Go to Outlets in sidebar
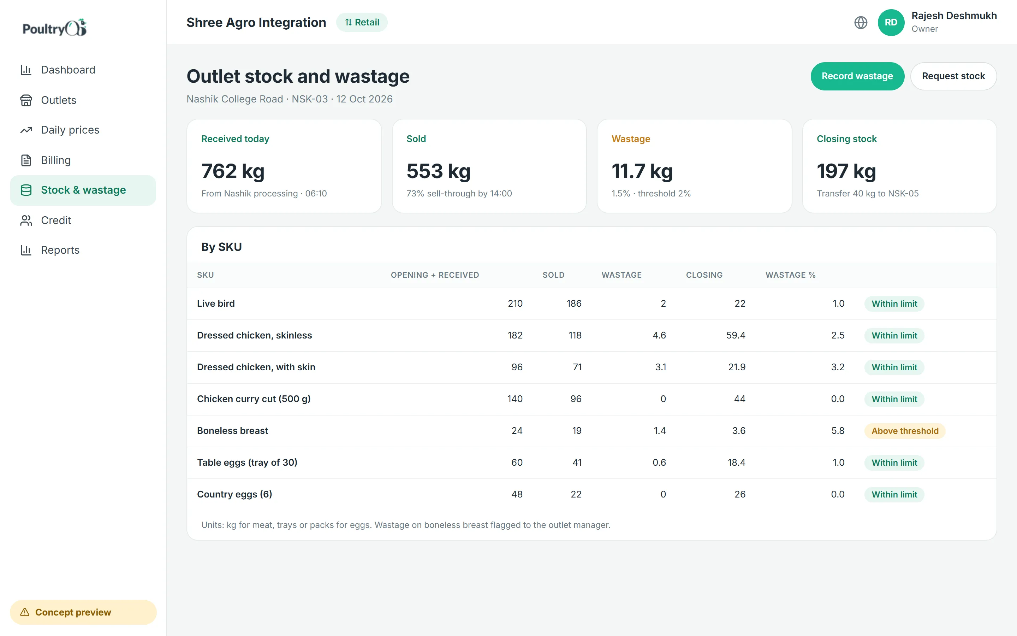The height and width of the screenshot is (636, 1017). [83, 100]
